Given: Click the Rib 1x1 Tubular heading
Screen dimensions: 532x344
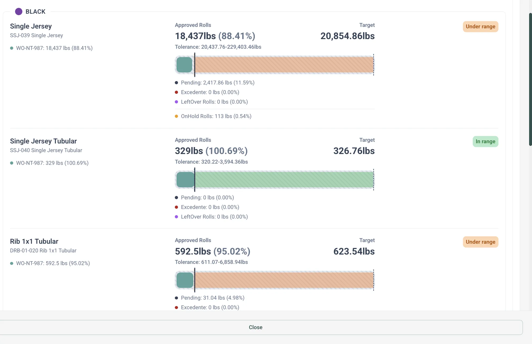Looking at the screenshot, I should coord(34,241).
